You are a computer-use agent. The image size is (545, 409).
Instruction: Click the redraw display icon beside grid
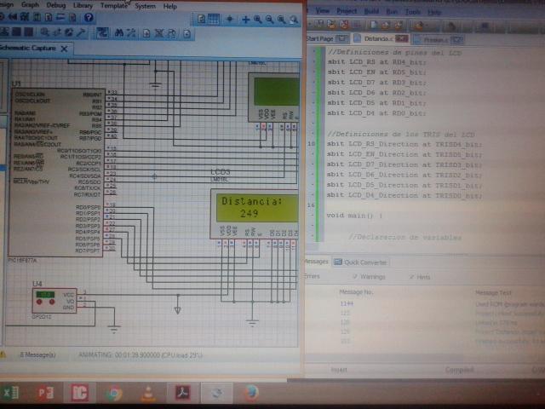201,19
